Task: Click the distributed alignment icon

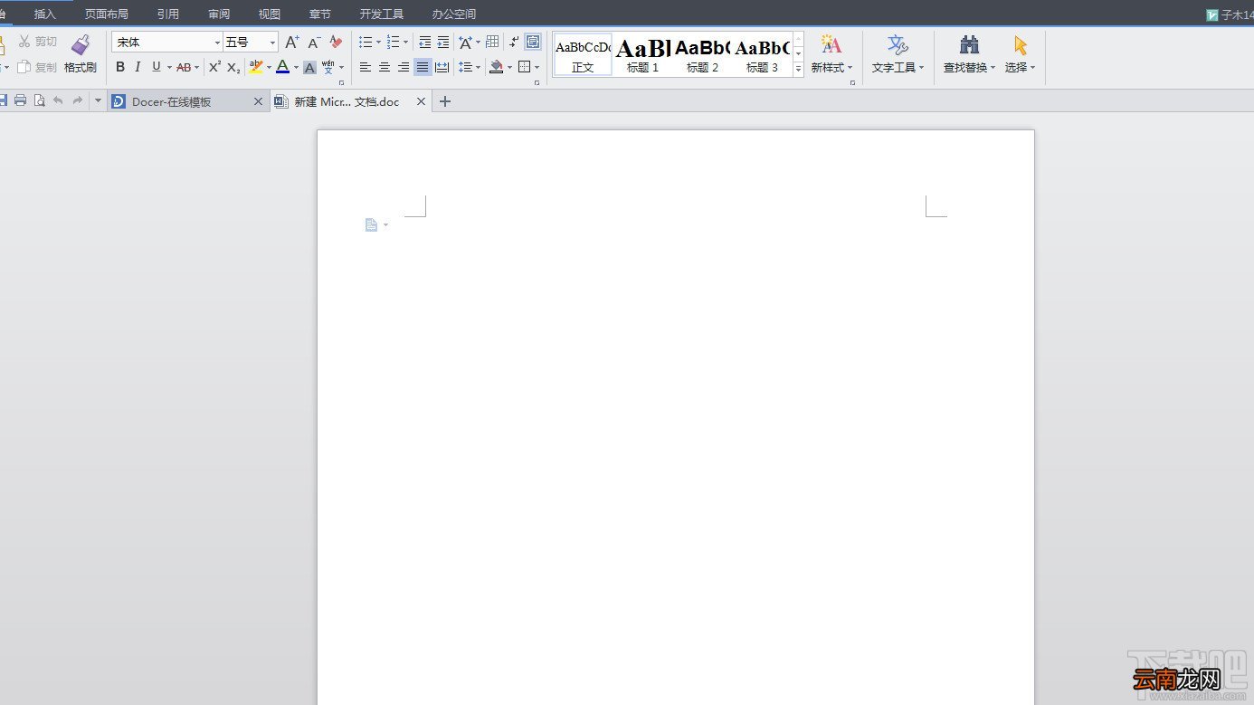Action: click(442, 67)
